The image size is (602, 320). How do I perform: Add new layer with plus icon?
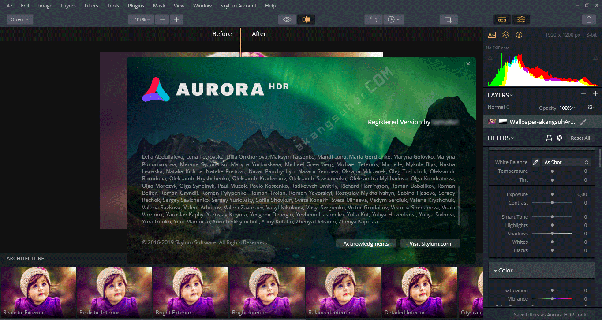point(595,94)
